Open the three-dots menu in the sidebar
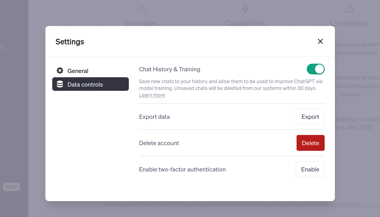 (x=16, y=205)
